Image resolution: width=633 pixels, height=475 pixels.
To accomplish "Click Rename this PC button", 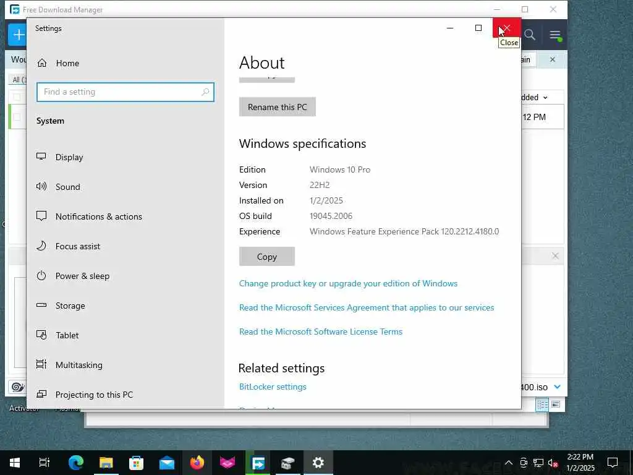I will click(278, 107).
